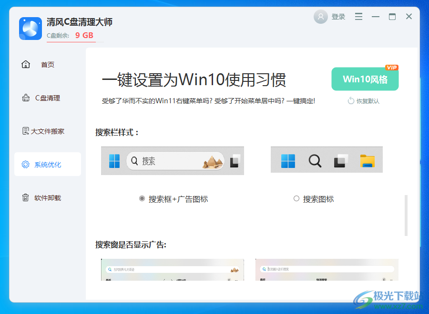This screenshot has width=429, height=314.
Task: Select the 搜索图标 radio button
Action: [x=296, y=199]
